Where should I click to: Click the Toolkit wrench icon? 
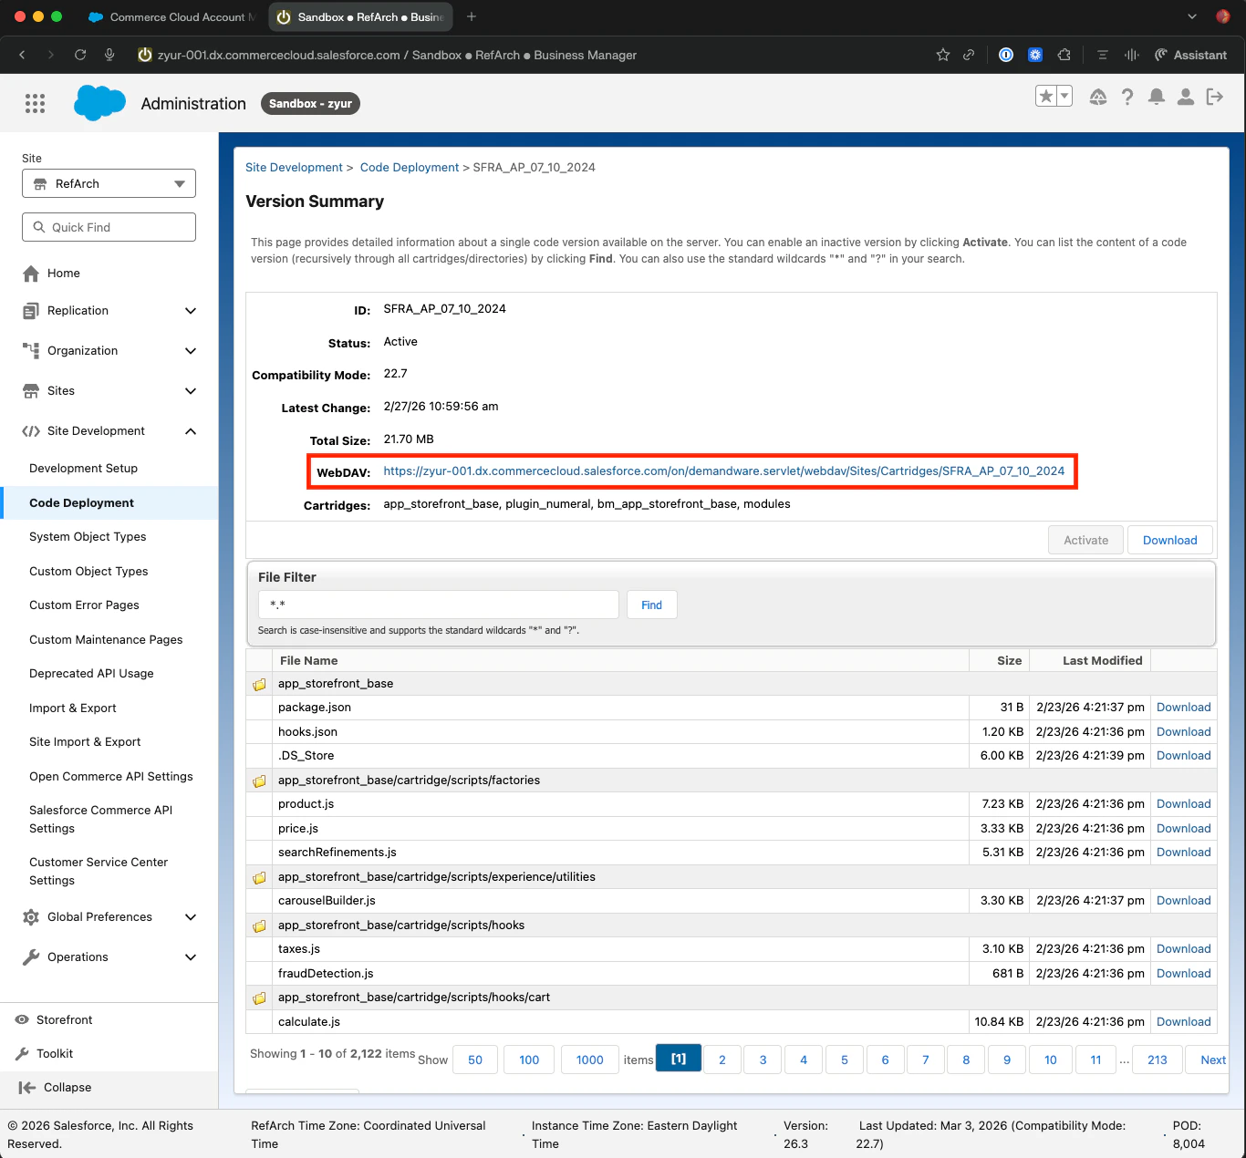22,1053
